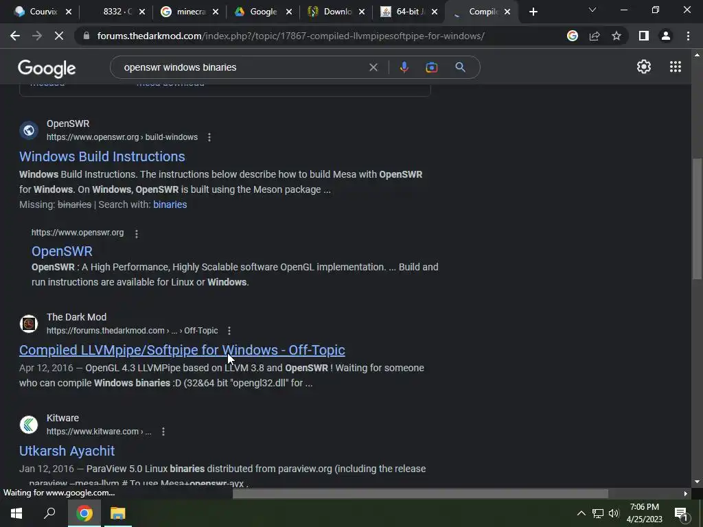Open more options for The Dark Mod result
Image resolution: width=703 pixels, height=527 pixels.
pyautogui.click(x=229, y=331)
